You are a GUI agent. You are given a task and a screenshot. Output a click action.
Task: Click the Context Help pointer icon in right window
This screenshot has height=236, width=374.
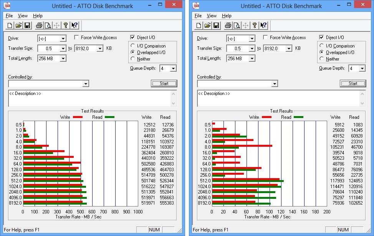263,25
